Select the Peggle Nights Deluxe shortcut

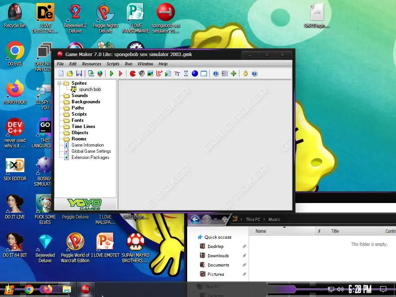point(105,18)
